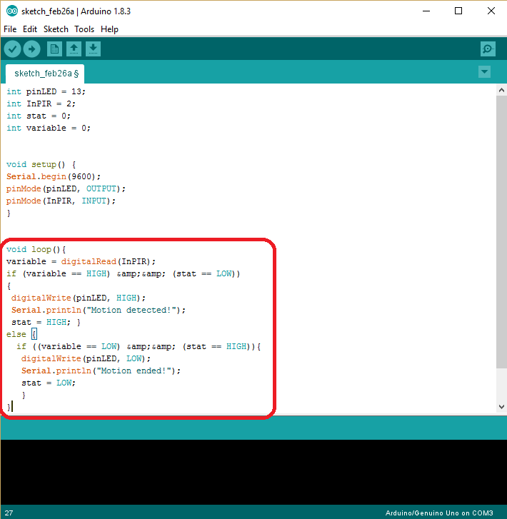Click 'Serial.println("Motion ended!");' line
The height and width of the screenshot is (519, 507).
click(101, 371)
